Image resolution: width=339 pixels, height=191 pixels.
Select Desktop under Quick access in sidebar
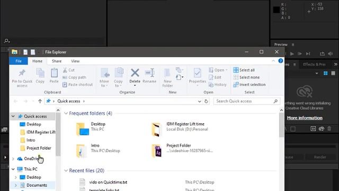click(33, 124)
